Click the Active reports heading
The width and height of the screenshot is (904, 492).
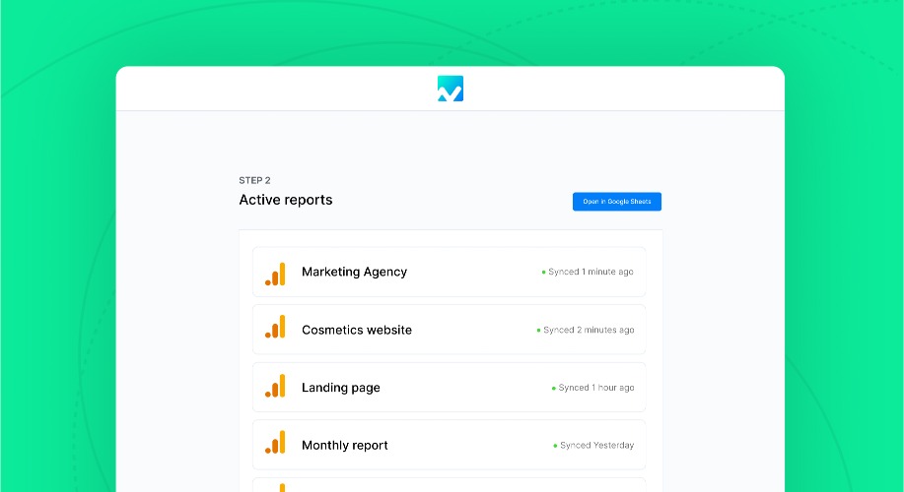pos(285,200)
